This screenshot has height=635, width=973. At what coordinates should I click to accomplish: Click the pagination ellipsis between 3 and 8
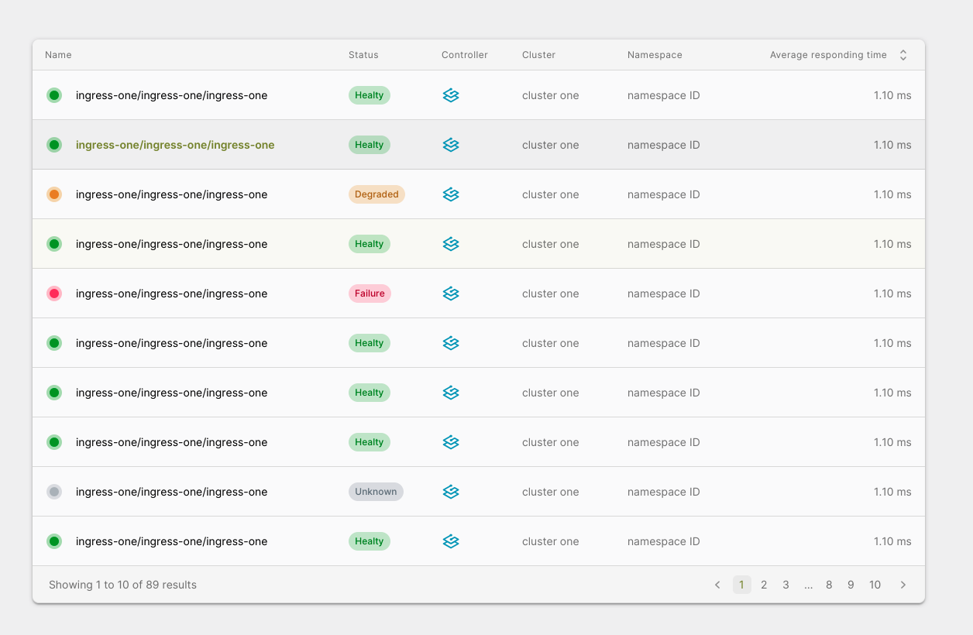(808, 585)
